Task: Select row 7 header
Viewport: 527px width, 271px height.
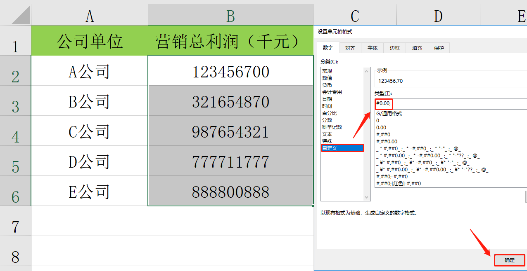Action: 15,221
